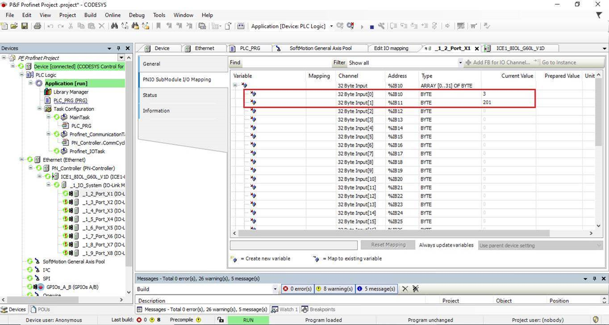Enable Always update variables option

pos(446,245)
